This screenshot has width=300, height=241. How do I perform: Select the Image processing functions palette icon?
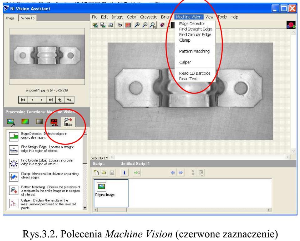(x=11, y=122)
